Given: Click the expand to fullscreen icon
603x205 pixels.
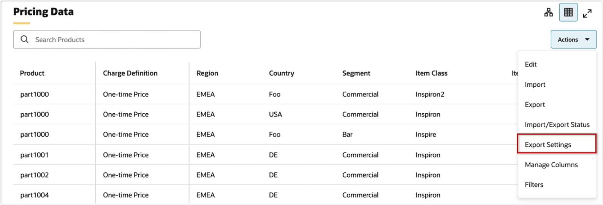Looking at the screenshot, I should [587, 13].
